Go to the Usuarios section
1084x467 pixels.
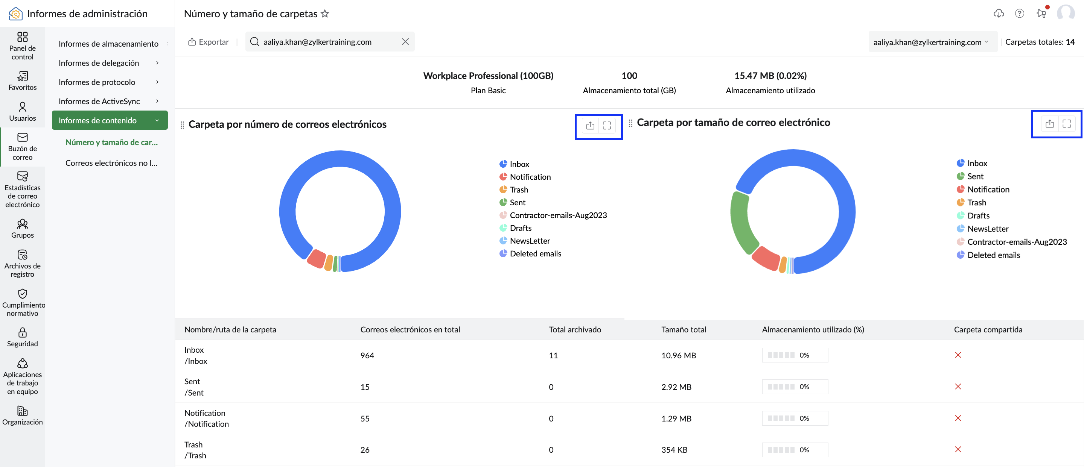[x=22, y=111]
